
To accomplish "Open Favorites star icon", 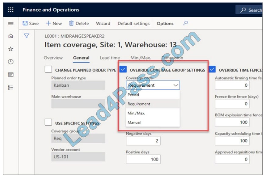I will click(x=11, y=49).
